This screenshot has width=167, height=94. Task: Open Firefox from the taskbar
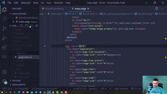tap(23, 92)
